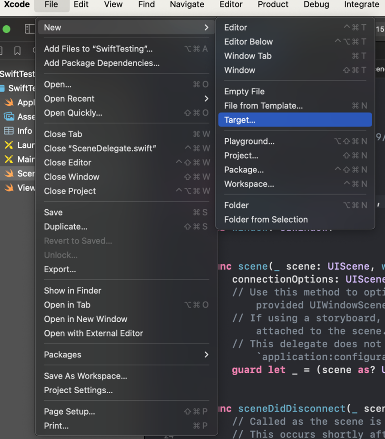Select the Assets catalog icon
Viewport: 385px width, 439px height.
point(9,116)
